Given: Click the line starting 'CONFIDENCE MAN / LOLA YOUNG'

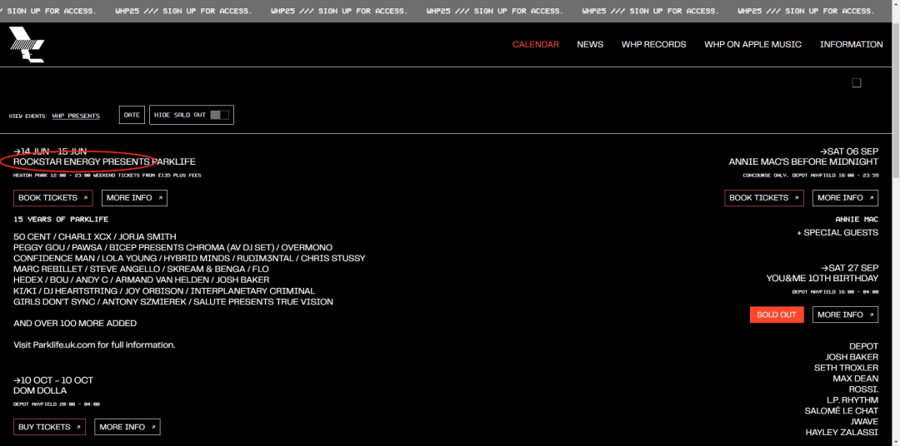Looking at the screenshot, I should (x=189, y=259).
